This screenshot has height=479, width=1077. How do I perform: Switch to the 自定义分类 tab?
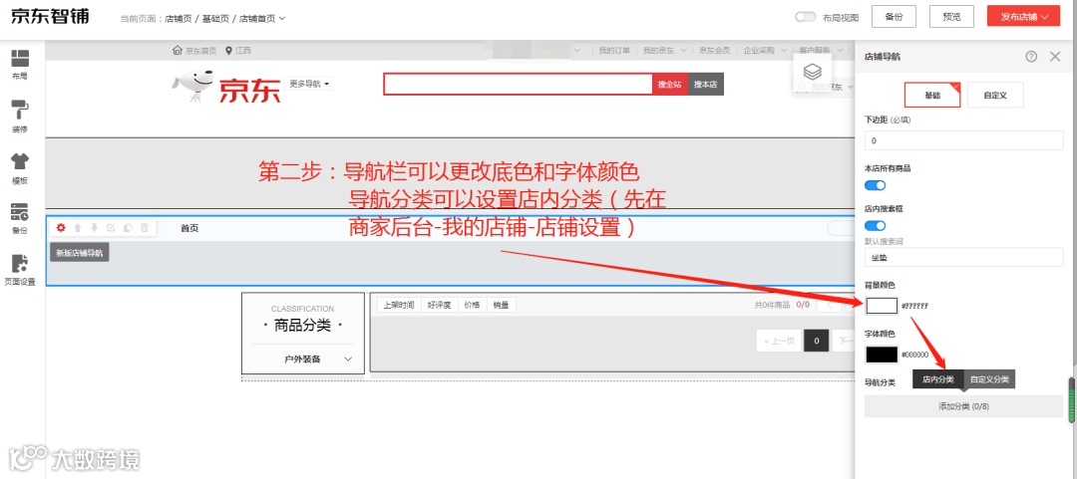[990, 378]
